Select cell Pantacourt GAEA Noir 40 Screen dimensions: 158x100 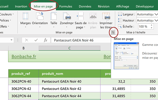click(70, 81)
